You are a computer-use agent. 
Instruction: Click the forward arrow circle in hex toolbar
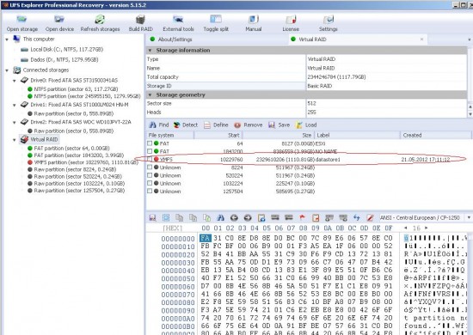(248, 218)
